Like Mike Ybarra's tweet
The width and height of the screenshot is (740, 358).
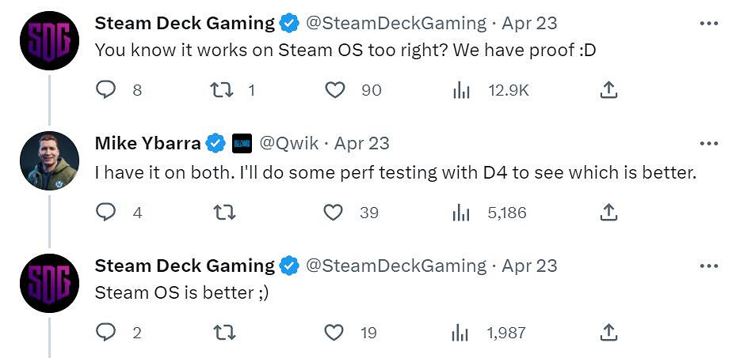click(334, 213)
